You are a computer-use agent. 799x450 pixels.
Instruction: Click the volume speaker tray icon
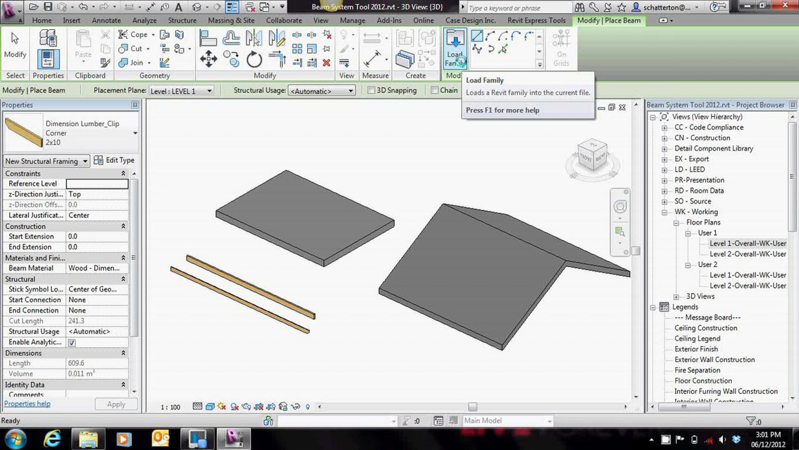click(722, 440)
